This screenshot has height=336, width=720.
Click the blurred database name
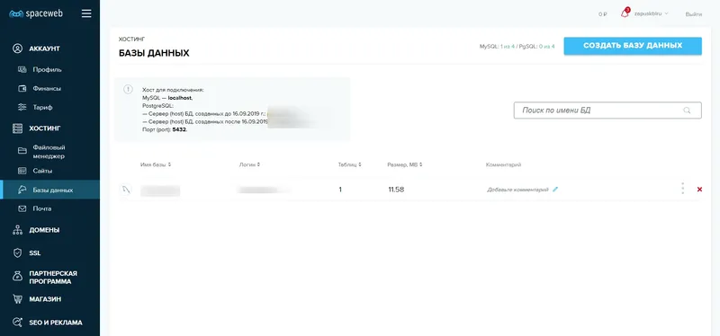point(160,190)
